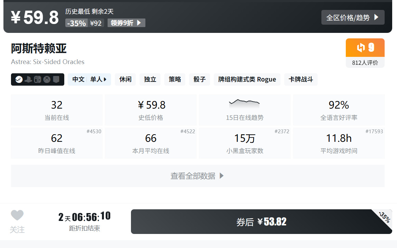The width and height of the screenshot is (397, 248).
Task: Select the Nintendo Switch platform icon
Action: [x=38, y=79]
